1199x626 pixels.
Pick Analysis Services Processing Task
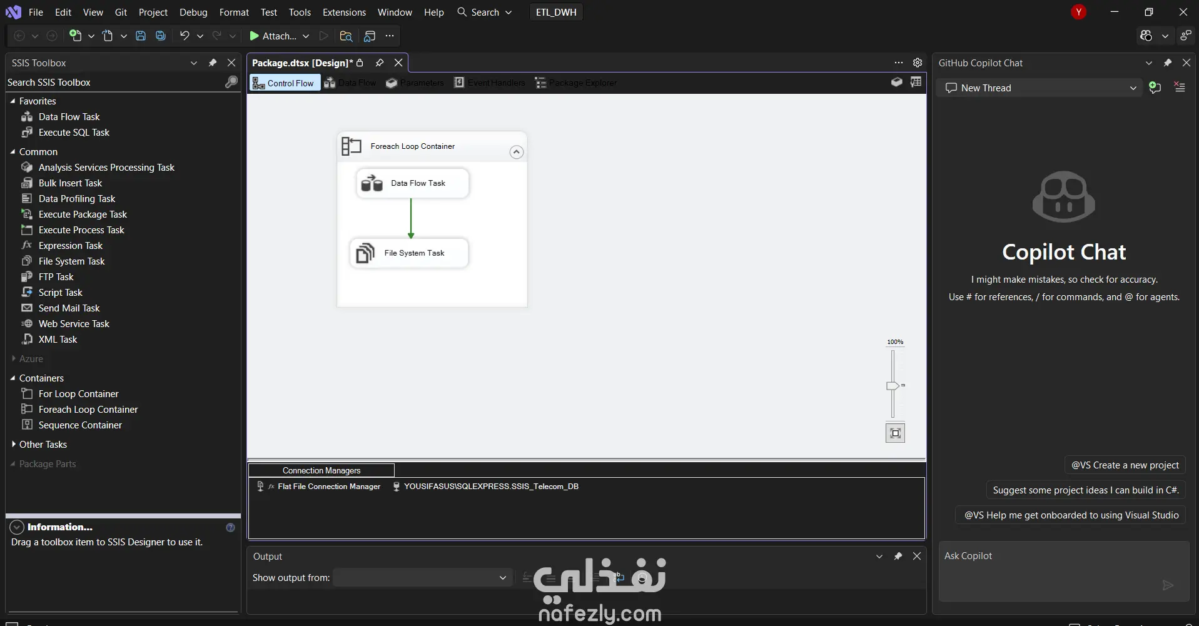pyautogui.click(x=106, y=168)
